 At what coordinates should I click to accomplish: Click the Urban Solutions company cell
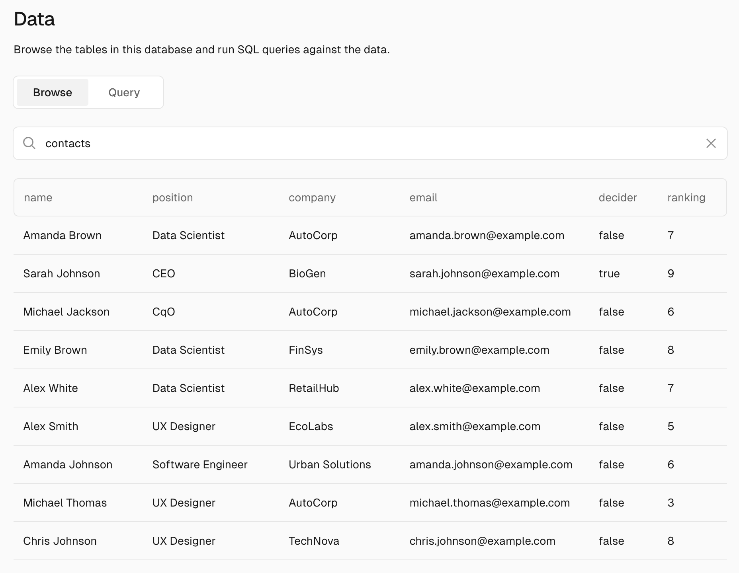tap(330, 465)
